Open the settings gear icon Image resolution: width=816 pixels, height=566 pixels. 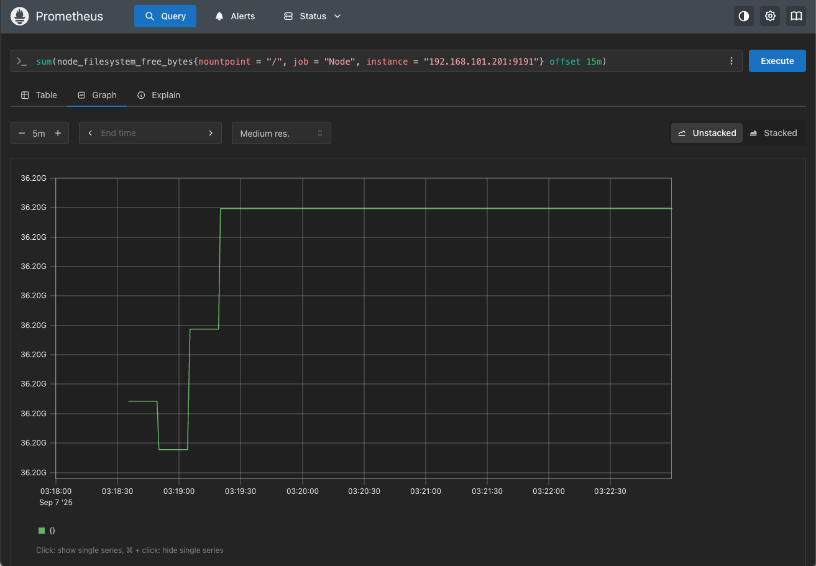pyautogui.click(x=770, y=16)
